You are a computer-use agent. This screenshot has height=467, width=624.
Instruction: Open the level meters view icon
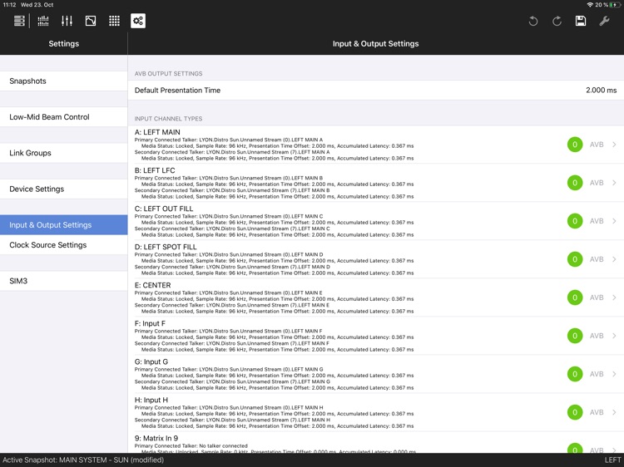(43, 21)
